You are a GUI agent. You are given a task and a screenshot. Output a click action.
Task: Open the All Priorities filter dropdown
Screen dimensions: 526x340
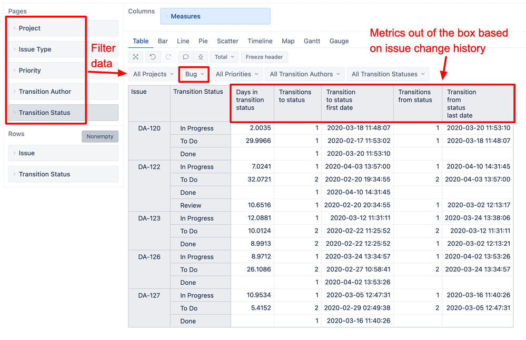[237, 74]
